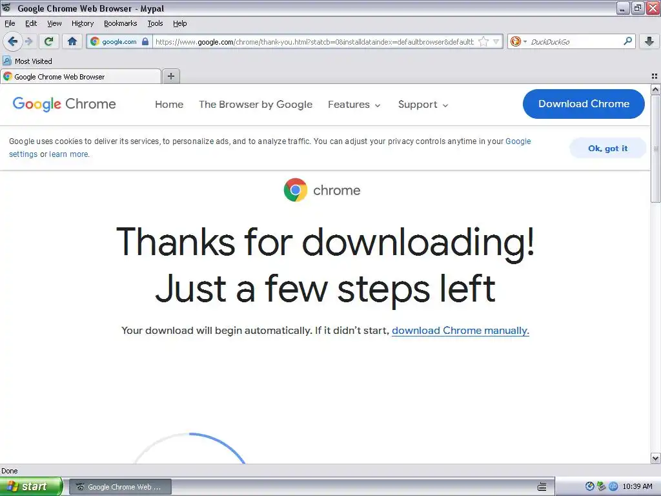Reload the page with the refresh icon
Screen dimensions: 661x496
[x=48, y=41]
